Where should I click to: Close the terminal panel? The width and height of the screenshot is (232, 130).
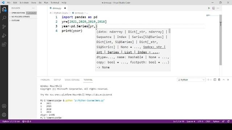(x=228, y=80)
